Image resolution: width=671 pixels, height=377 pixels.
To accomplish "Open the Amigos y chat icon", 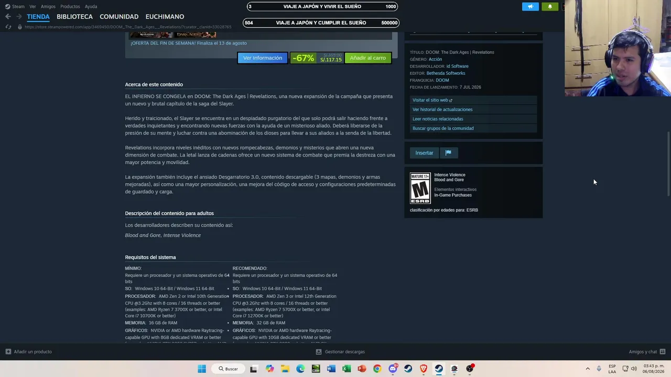I will pos(663,352).
